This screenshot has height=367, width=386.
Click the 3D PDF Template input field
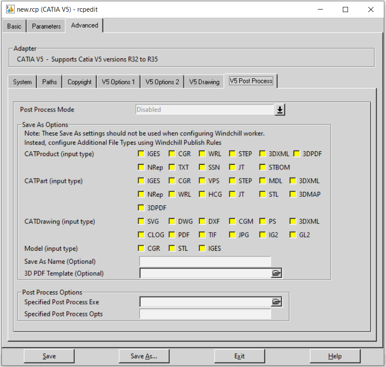[206, 273]
